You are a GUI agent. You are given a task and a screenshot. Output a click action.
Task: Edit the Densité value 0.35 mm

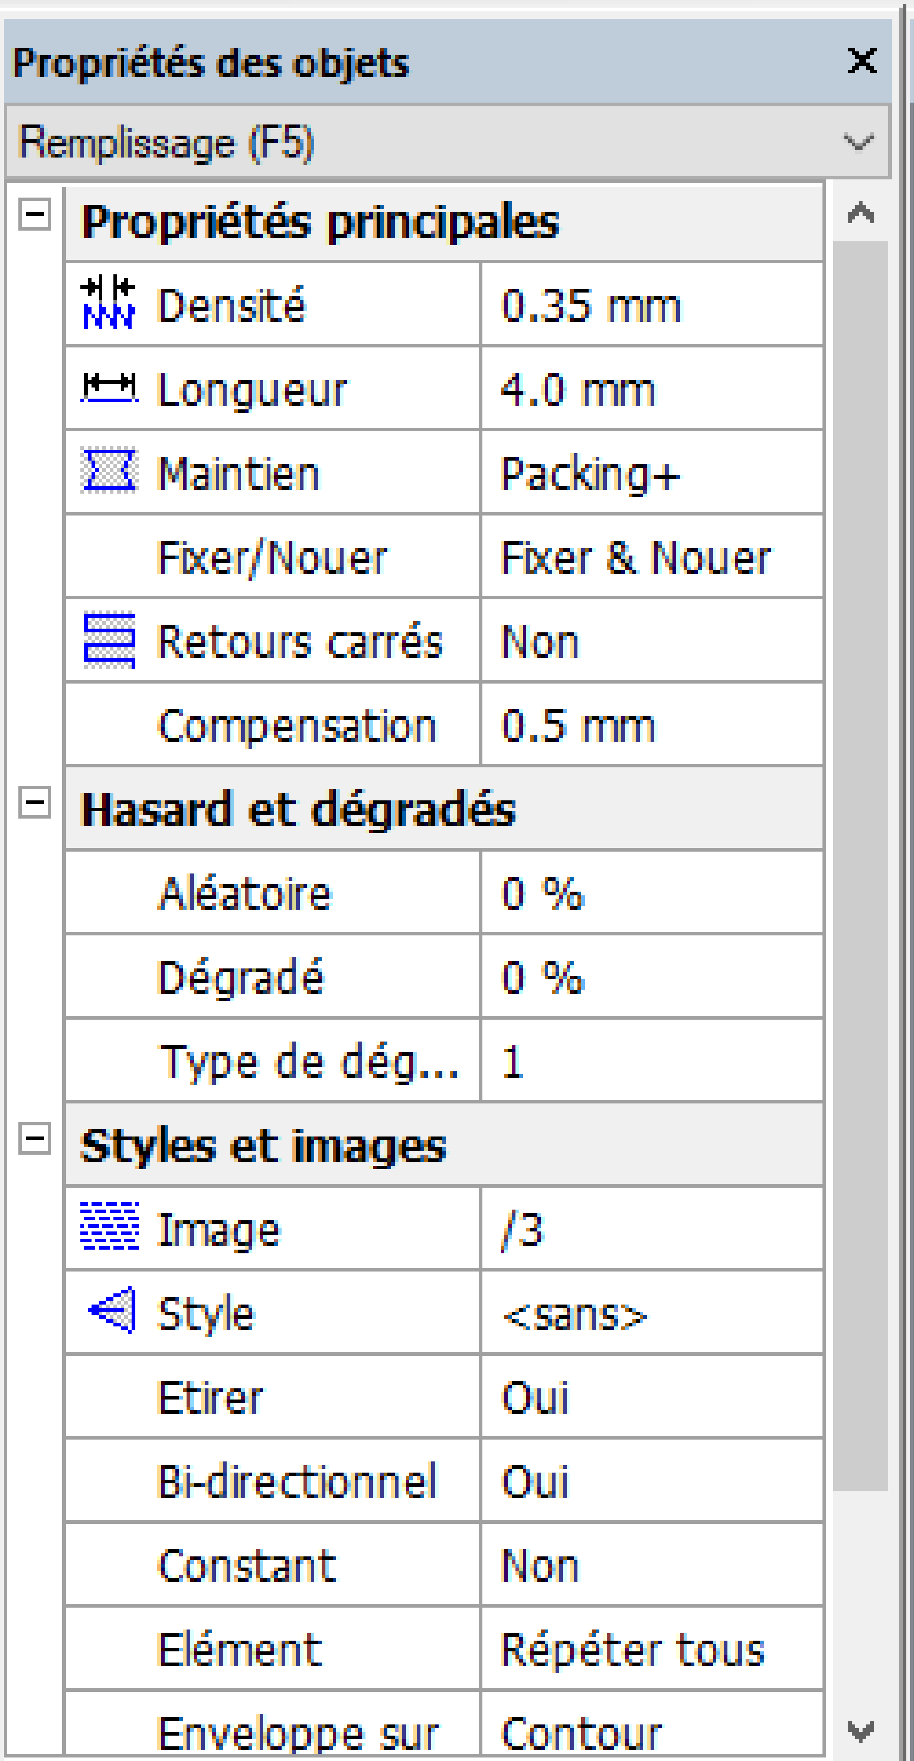click(x=652, y=305)
